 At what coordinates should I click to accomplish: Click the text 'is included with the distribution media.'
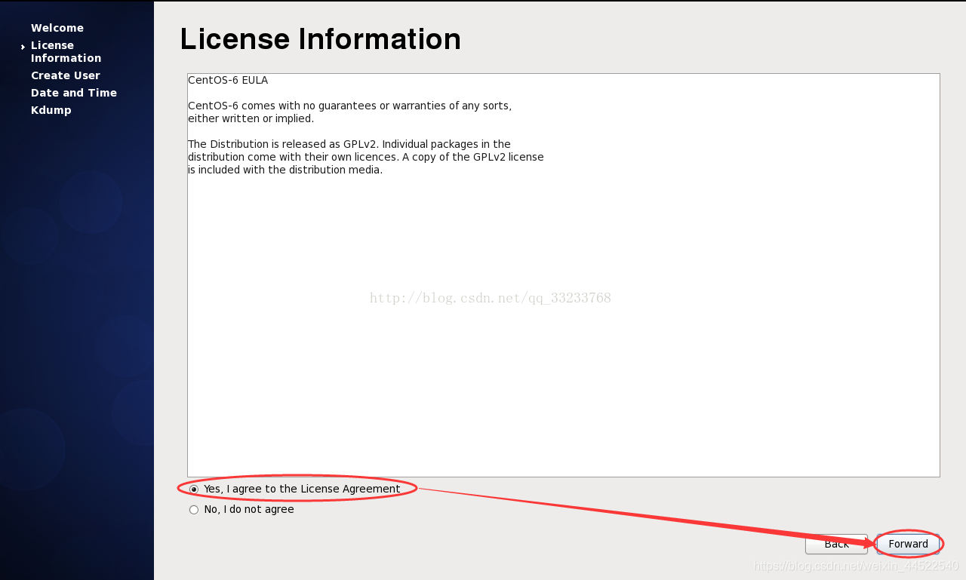click(x=285, y=170)
